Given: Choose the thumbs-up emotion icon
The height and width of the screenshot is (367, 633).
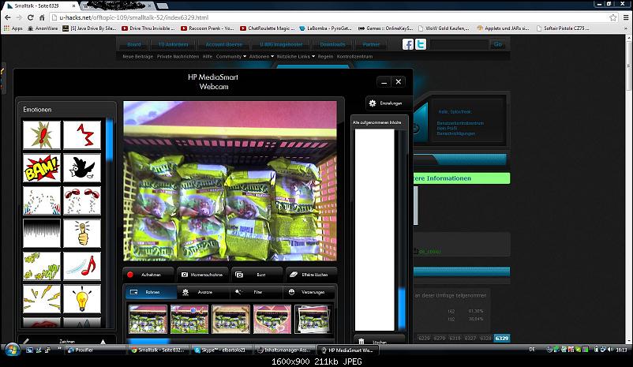Looking at the screenshot, I should coord(81,234).
